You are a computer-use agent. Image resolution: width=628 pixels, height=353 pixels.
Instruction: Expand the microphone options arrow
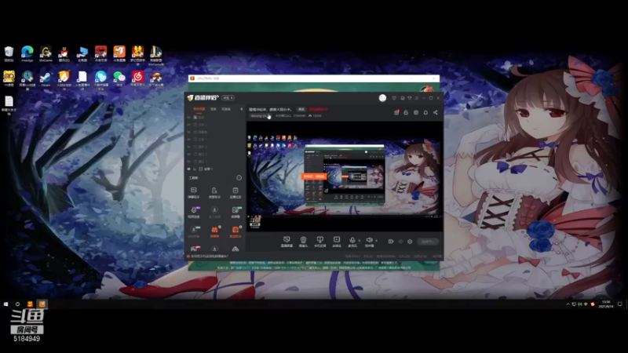[359, 241]
